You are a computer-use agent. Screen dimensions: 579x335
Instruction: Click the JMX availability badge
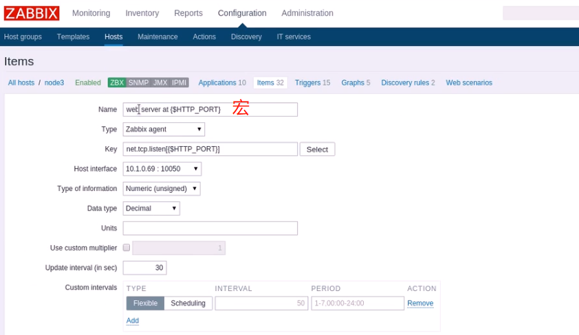coord(160,82)
